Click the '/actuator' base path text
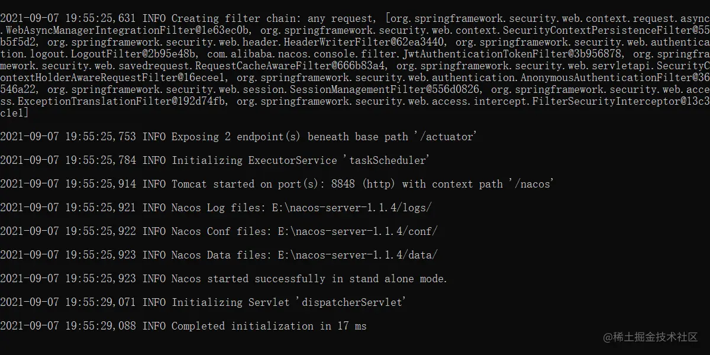This screenshot has height=355, width=710. coord(447,137)
